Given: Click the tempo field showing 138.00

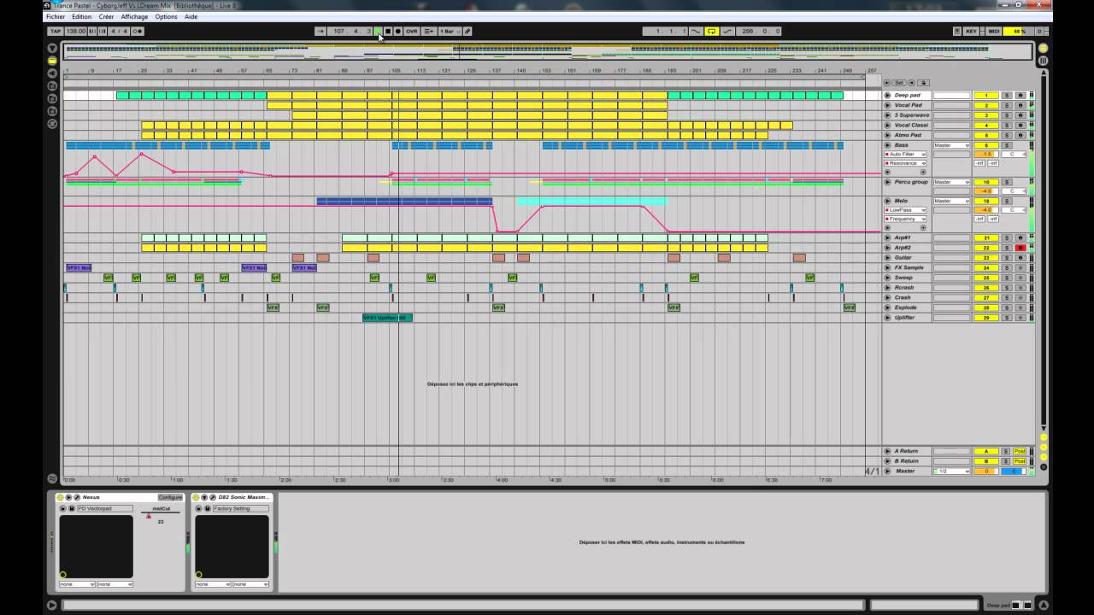Looking at the screenshot, I should (75, 32).
